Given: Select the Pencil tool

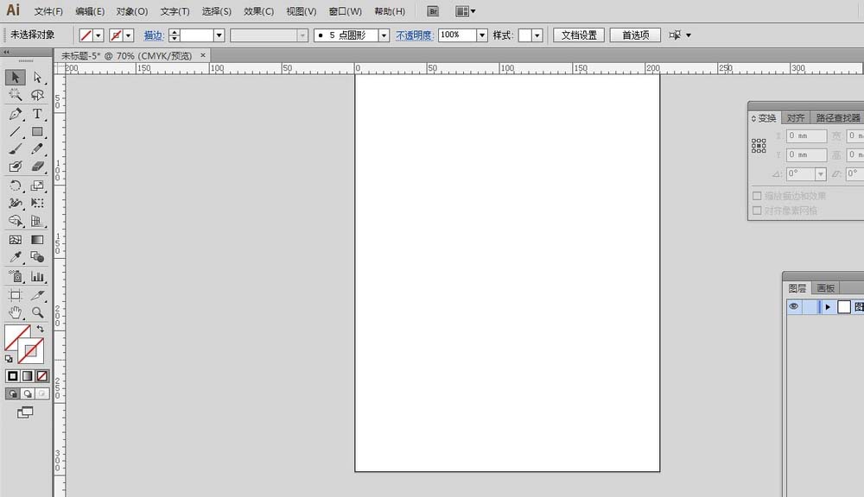Looking at the screenshot, I should pyautogui.click(x=37, y=149).
